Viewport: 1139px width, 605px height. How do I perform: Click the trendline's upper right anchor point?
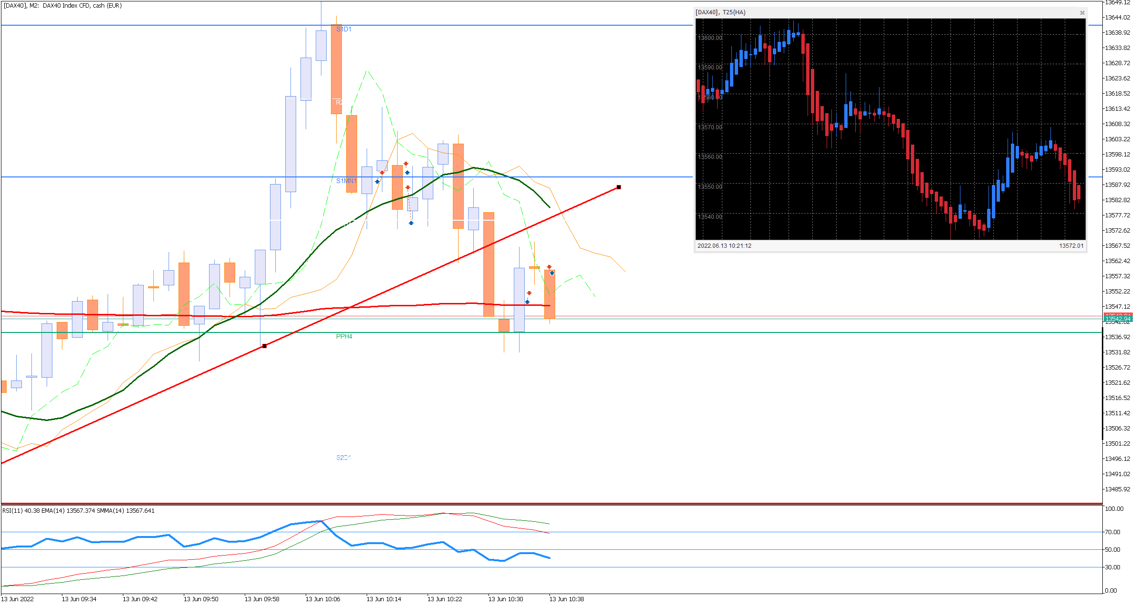(619, 187)
